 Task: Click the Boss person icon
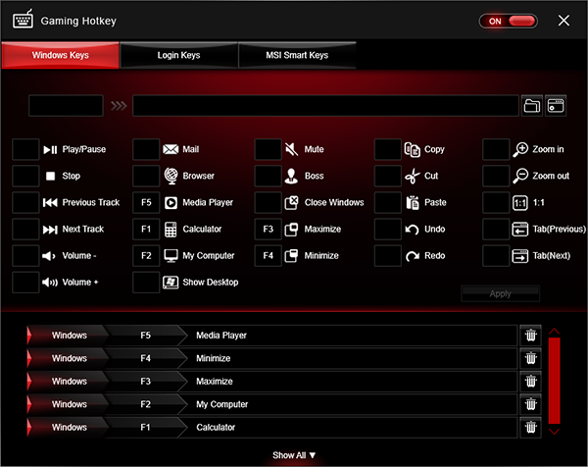coord(291,176)
